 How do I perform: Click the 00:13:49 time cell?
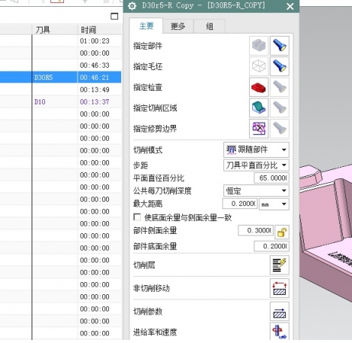tap(99, 89)
